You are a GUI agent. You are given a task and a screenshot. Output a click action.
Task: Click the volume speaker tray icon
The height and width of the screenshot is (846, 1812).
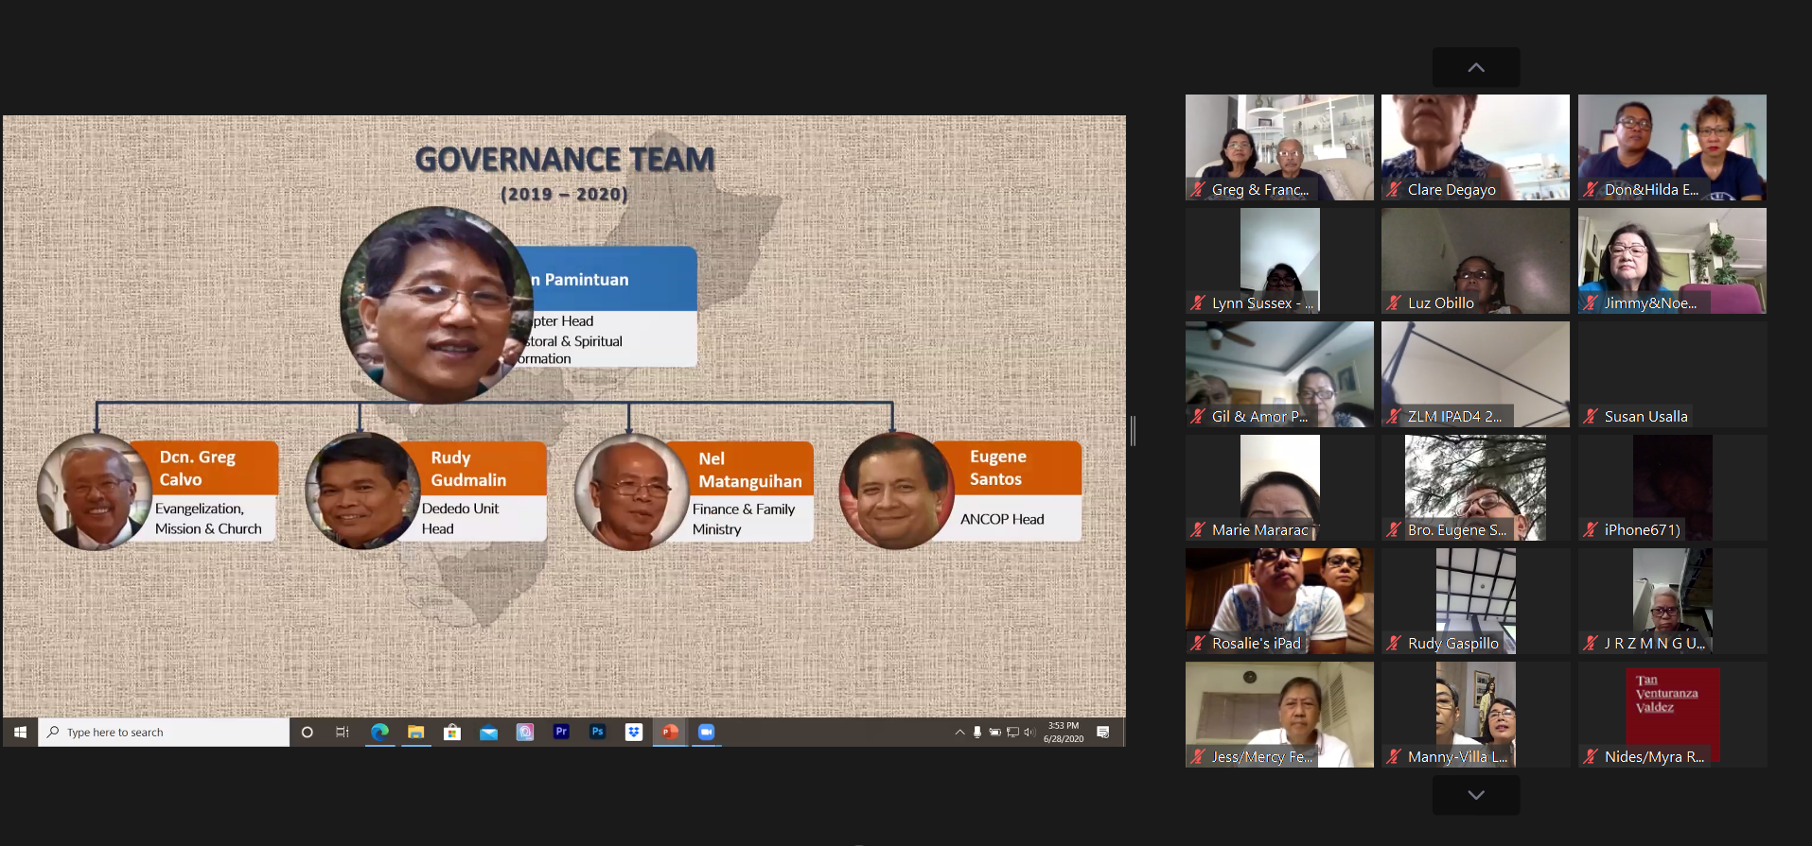tap(1029, 733)
